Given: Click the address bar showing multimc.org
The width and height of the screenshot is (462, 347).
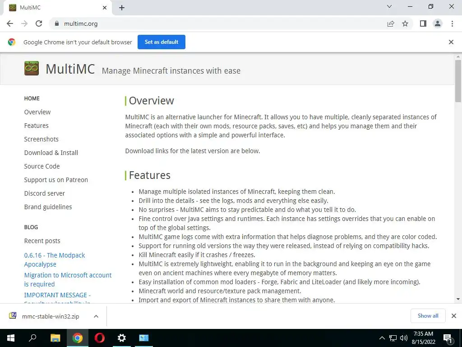Looking at the screenshot, I should click(218, 23).
